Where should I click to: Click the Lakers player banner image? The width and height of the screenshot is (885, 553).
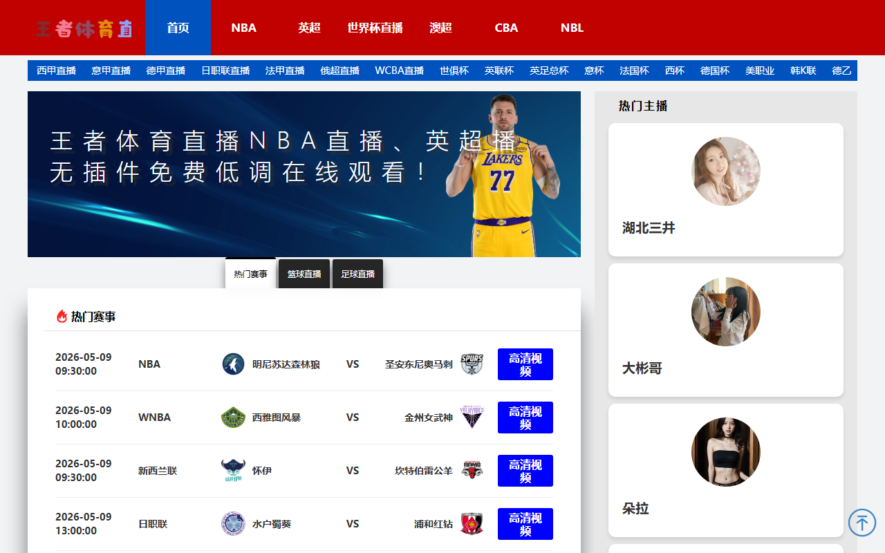coord(304,174)
